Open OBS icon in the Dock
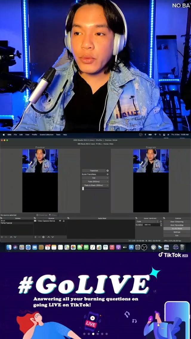 pyautogui.click(x=144, y=247)
